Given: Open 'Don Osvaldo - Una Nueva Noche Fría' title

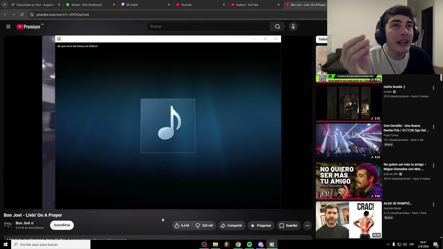Looking at the screenshot, I should click(406, 128).
